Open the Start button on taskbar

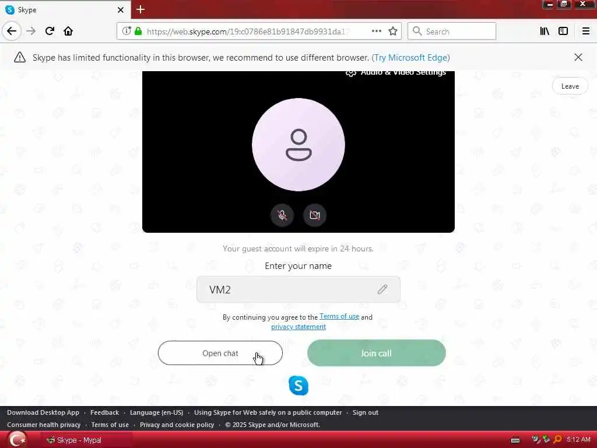[x=17, y=440]
